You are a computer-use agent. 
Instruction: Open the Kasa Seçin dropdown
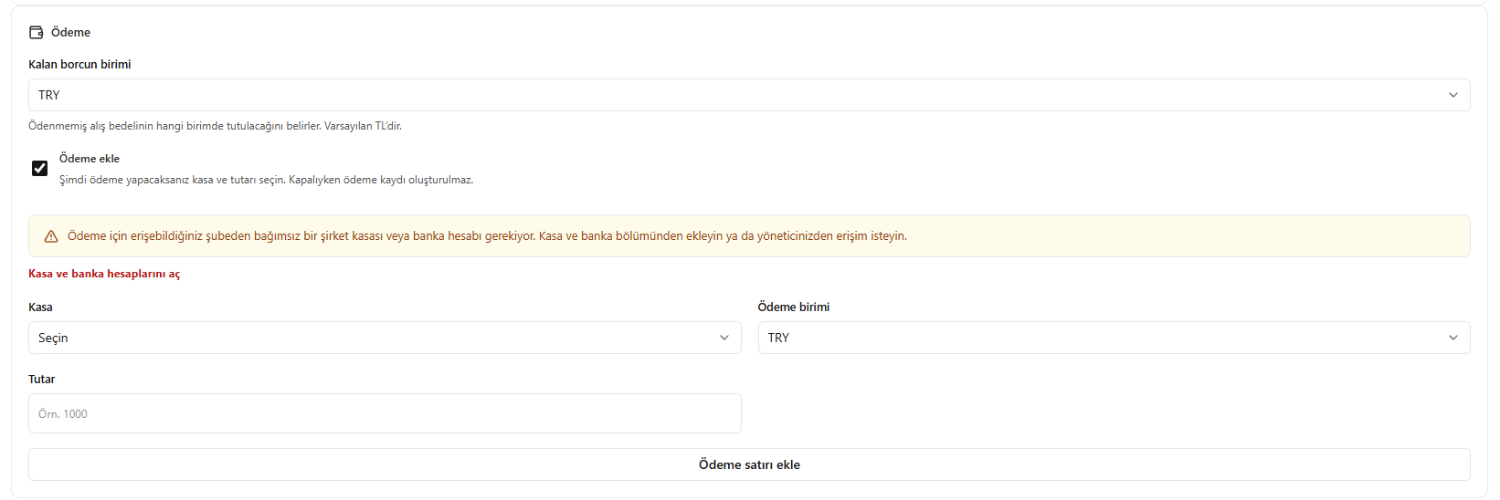(x=385, y=338)
